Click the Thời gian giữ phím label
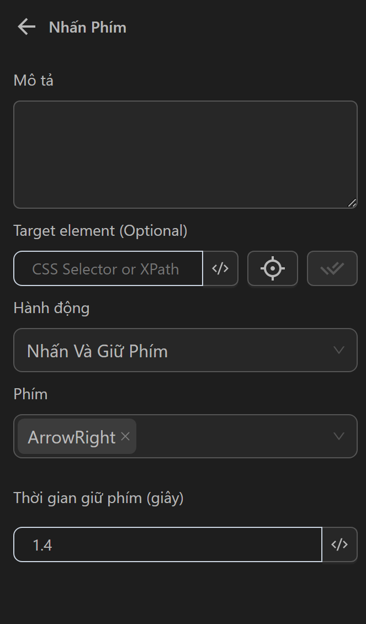Image resolution: width=366 pixels, height=624 pixels. pyautogui.click(x=98, y=498)
